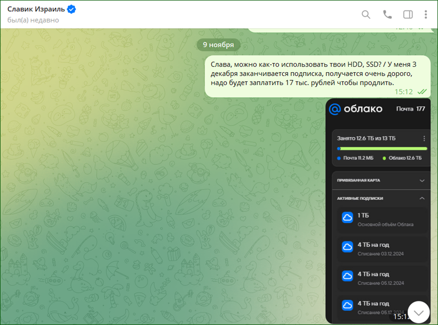The image size is (438, 325).
Task: Click the 15:12 timestamp of the text message
Action: tap(404, 92)
